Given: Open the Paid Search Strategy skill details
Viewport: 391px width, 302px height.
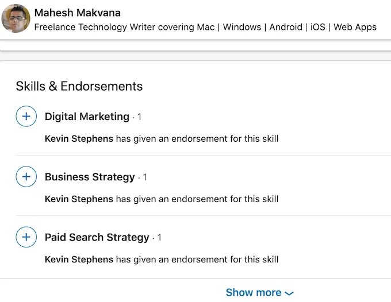Looking at the screenshot, I should tap(97, 237).
